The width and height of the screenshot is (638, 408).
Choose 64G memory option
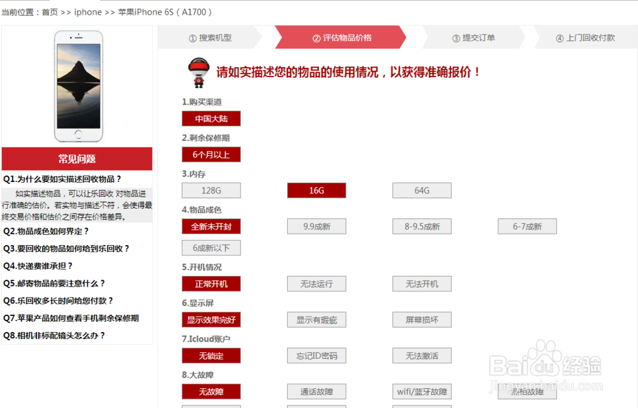(x=422, y=190)
